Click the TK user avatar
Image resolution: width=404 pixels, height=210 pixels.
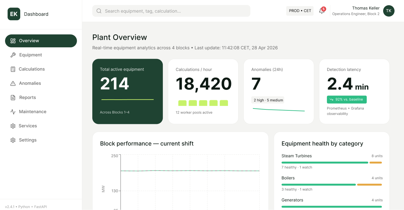pos(389,11)
